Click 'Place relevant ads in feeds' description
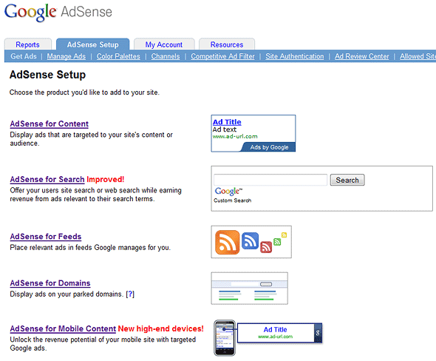Screen dimensions: 436x361 click(90, 247)
